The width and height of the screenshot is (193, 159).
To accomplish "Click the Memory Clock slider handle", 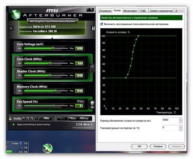I will [x=56, y=91].
